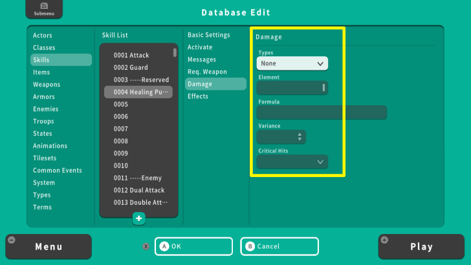Click the X button icon beside OK
The width and height of the screenshot is (471, 265).
[146, 246]
